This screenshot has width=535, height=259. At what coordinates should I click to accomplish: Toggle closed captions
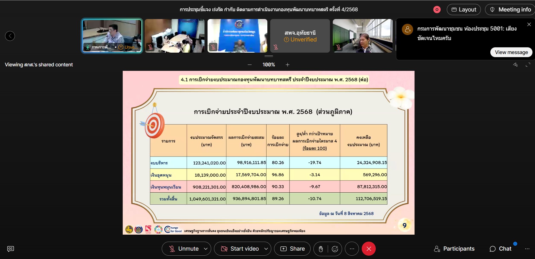tap(10, 249)
